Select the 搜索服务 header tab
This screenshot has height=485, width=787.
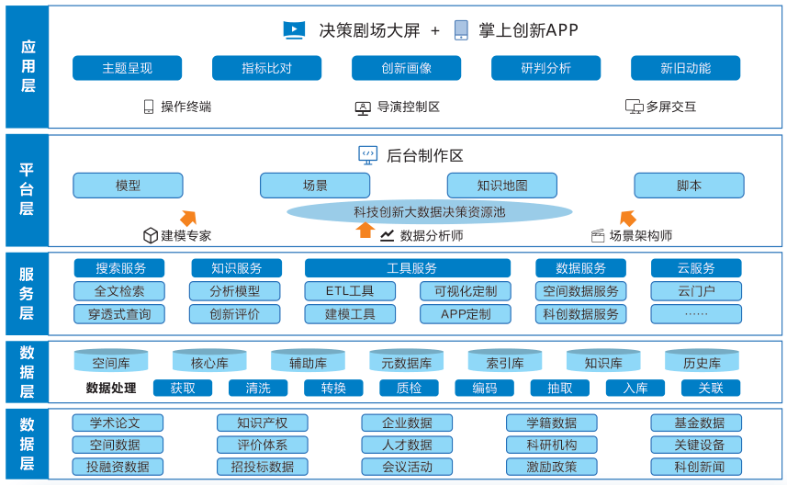pos(119,268)
